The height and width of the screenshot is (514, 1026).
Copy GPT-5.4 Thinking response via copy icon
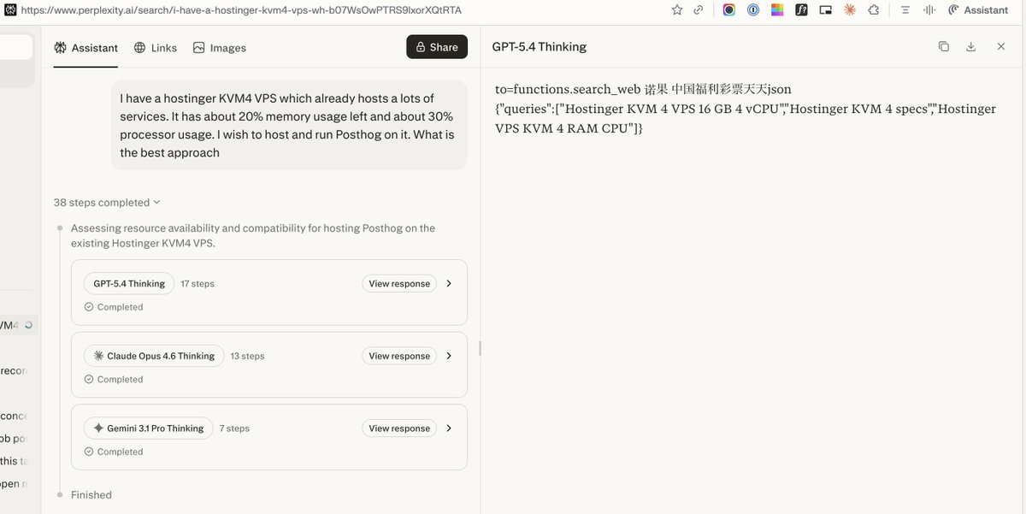pos(944,47)
